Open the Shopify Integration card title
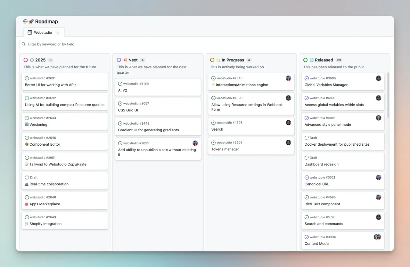 coord(45,224)
